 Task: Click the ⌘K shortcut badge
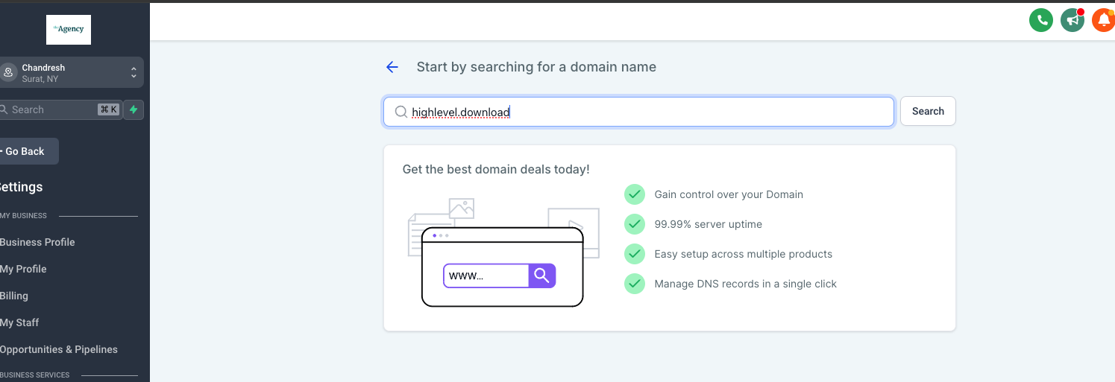coord(109,109)
